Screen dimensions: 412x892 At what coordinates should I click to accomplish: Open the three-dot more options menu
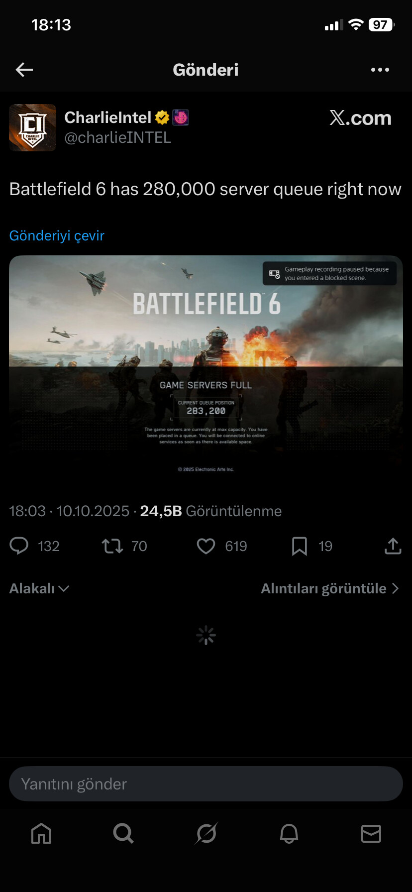380,70
